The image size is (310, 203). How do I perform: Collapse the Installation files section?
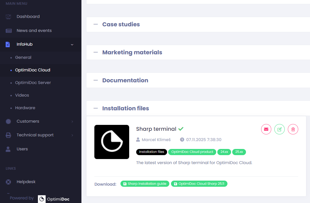point(96,108)
